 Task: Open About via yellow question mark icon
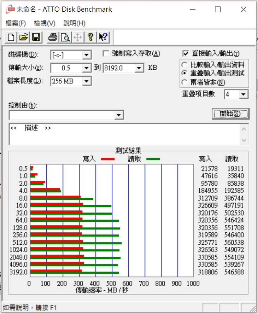click(90, 37)
